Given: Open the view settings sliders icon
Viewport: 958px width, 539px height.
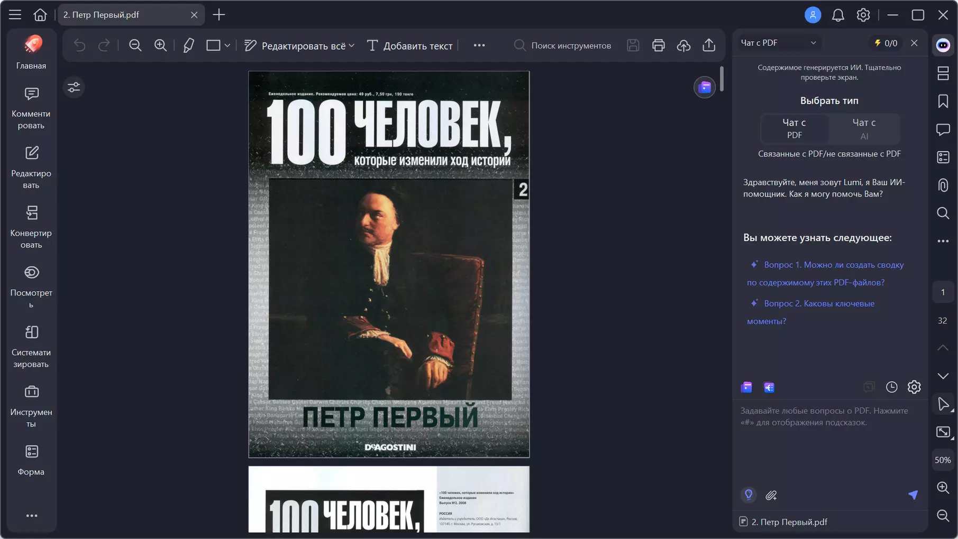Looking at the screenshot, I should click(x=74, y=87).
